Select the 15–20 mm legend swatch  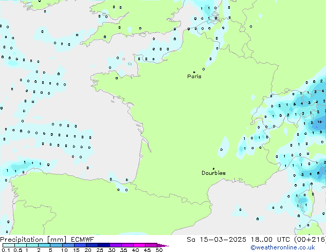tap(80, 245)
